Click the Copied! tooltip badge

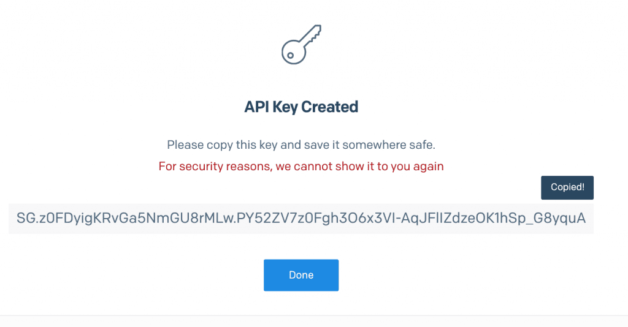567,187
